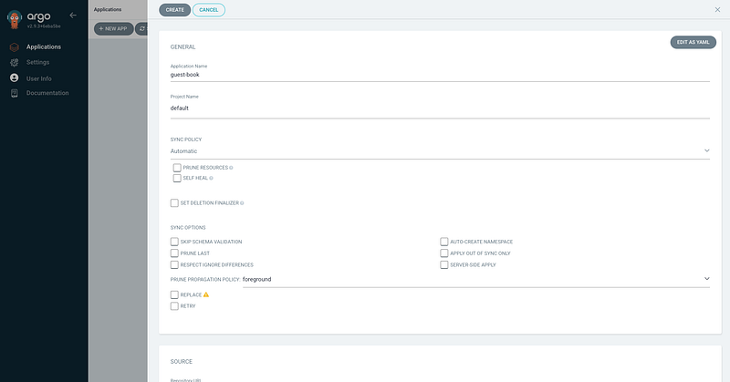
Task: Click the User Info avatar icon
Action: tap(15, 77)
